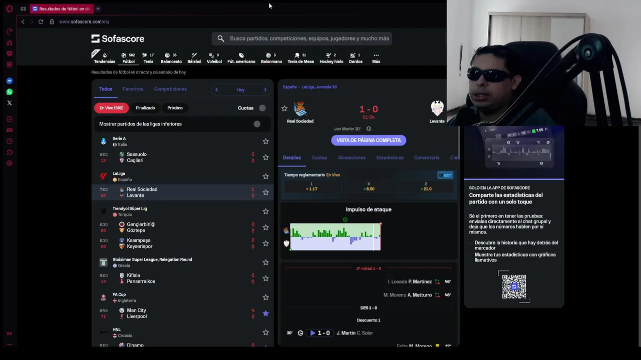Toggle the Cuotas switch
641x360 pixels.
262,108
